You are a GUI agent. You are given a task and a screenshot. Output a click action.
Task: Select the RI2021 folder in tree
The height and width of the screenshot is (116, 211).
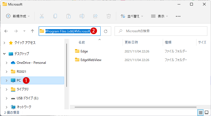point(18,72)
